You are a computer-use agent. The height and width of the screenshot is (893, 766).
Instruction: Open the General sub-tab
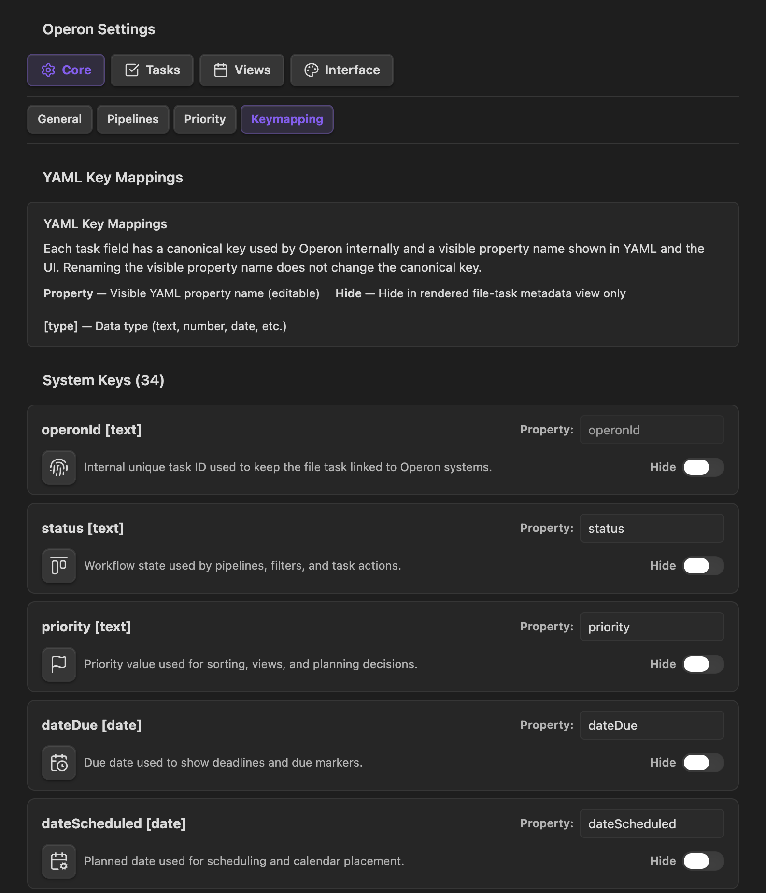click(60, 119)
